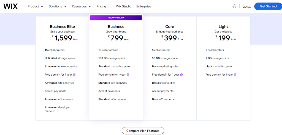Select the Business plan heading
Image resolution: width=282 pixels, height=135 pixels.
(116, 27)
